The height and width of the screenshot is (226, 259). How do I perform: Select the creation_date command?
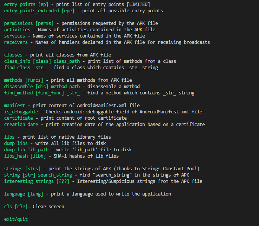coord(21,125)
